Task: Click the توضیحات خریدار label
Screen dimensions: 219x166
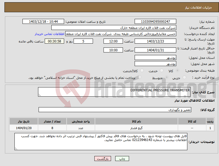Action: tap(202, 142)
